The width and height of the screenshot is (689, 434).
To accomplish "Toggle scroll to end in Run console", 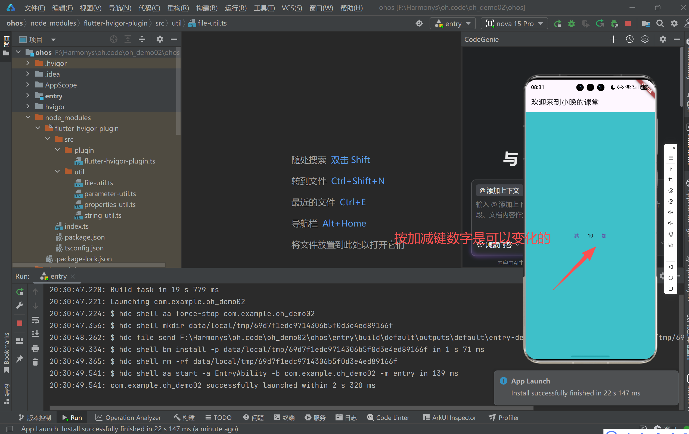I will coord(35,334).
